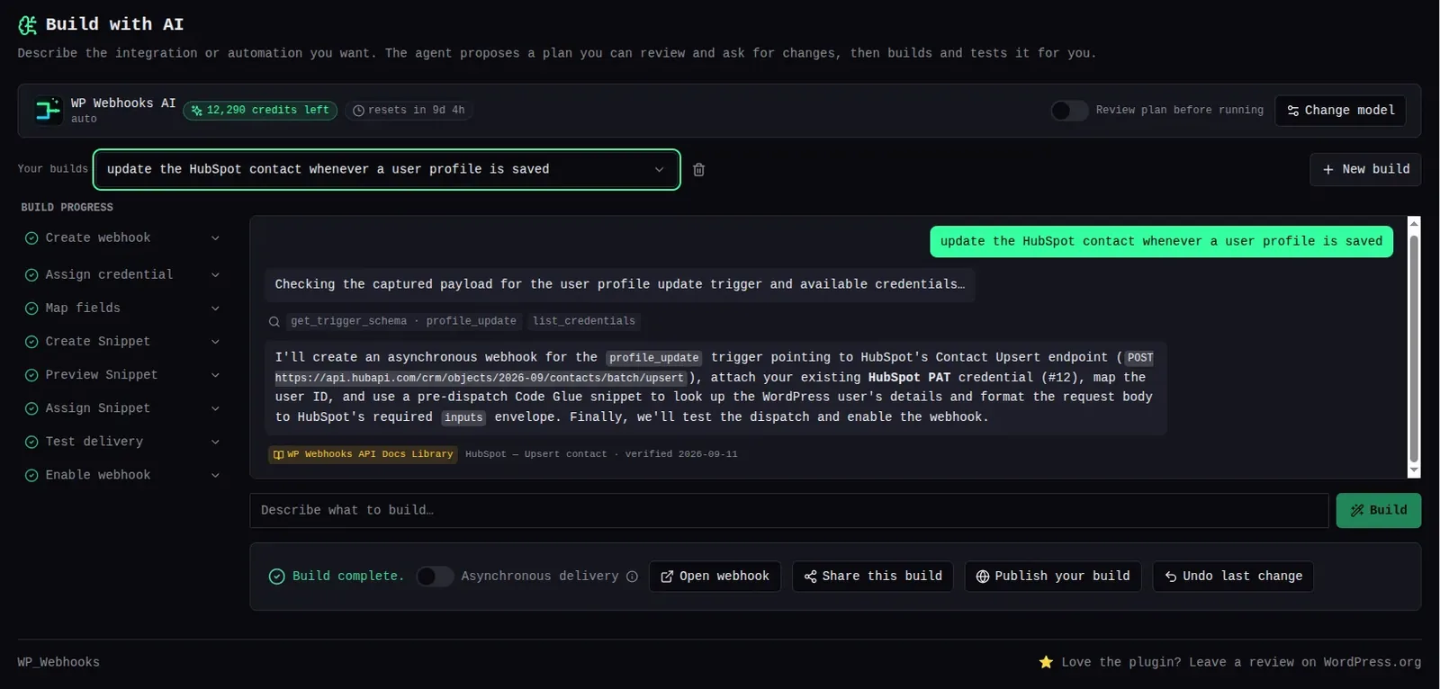This screenshot has height=689, width=1440.
Task: Toggle the Asynchronous delivery switch
Action: (x=435, y=577)
